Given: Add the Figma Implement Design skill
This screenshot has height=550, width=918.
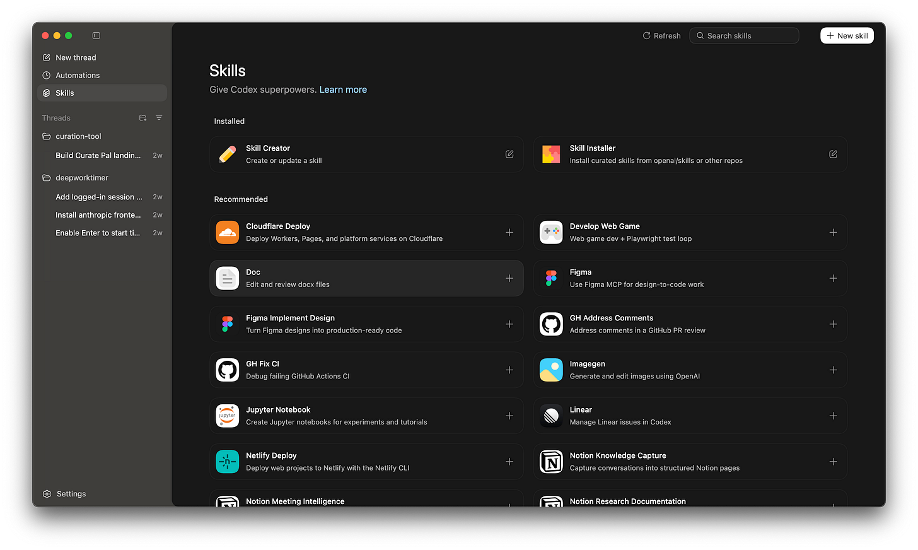Looking at the screenshot, I should (x=509, y=324).
